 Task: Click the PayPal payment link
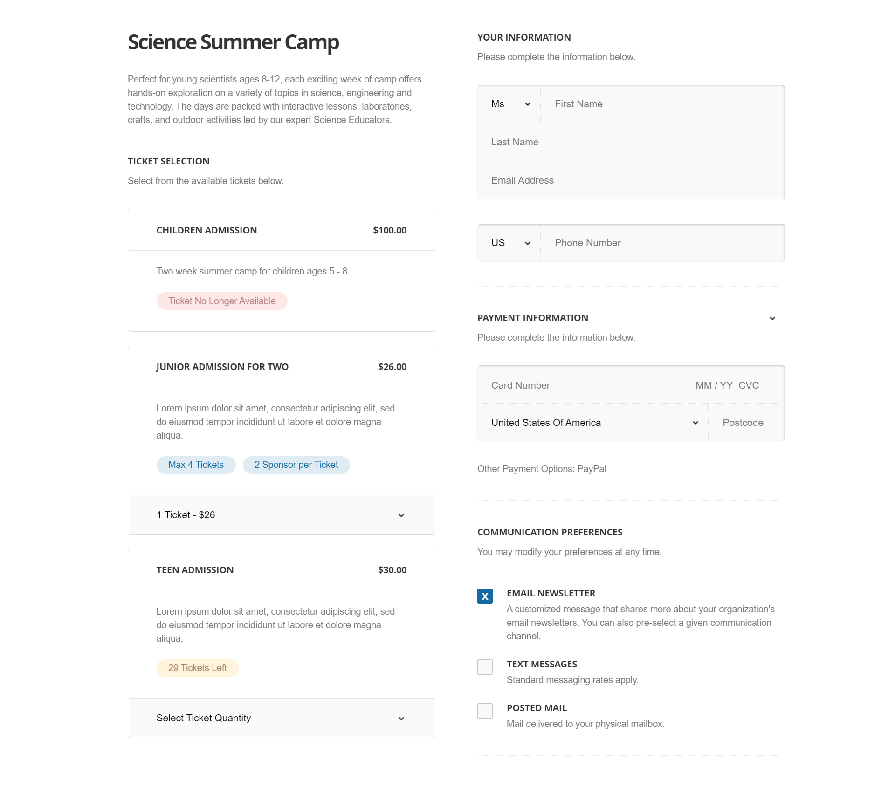click(x=592, y=468)
